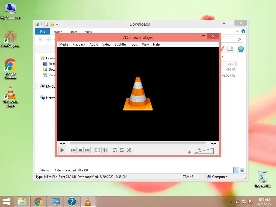The image size is (276, 207).
Task: Open Explorer help question mark icon
Action: (x=243, y=31)
